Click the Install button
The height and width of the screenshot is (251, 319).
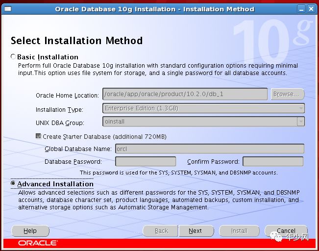click(x=239, y=231)
